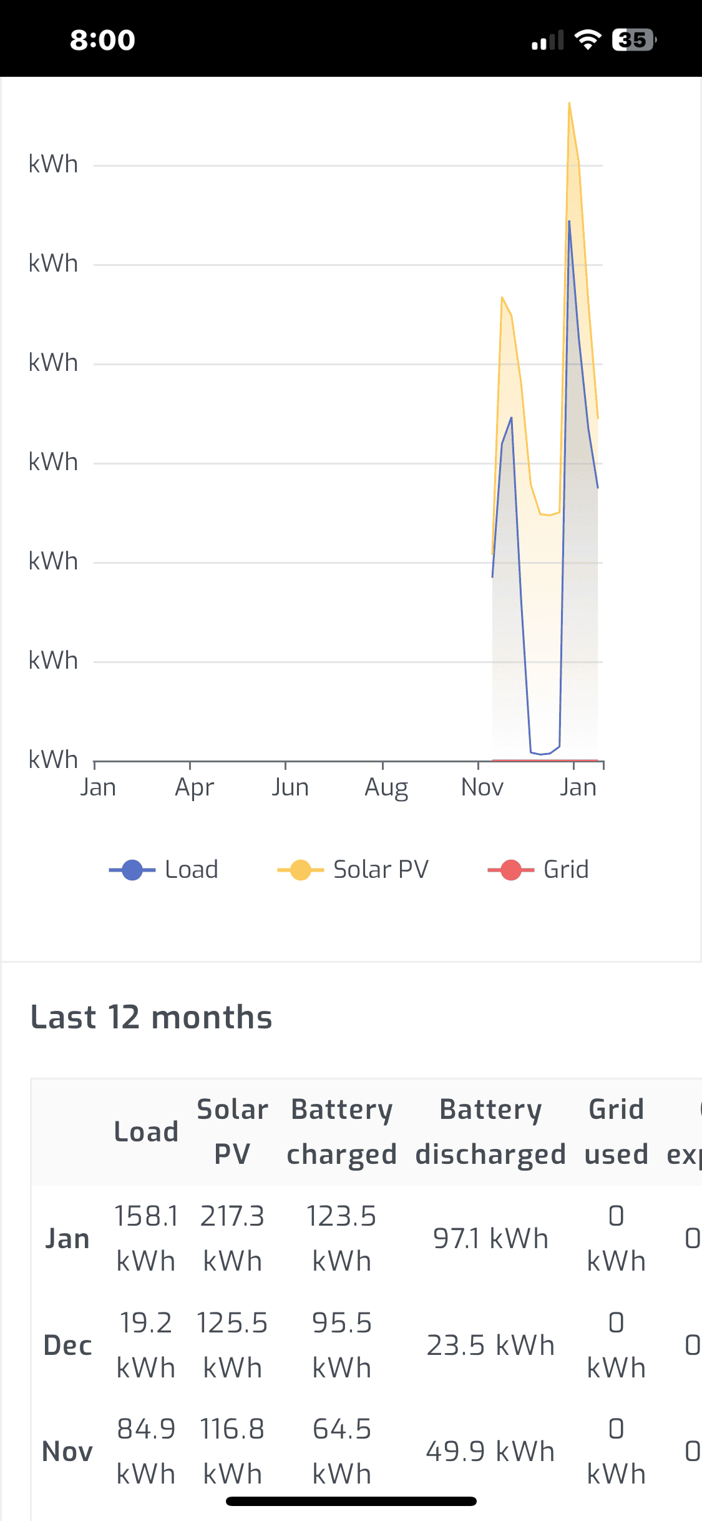
Task: Tap the Battery discharged column header
Action: (x=490, y=1131)
